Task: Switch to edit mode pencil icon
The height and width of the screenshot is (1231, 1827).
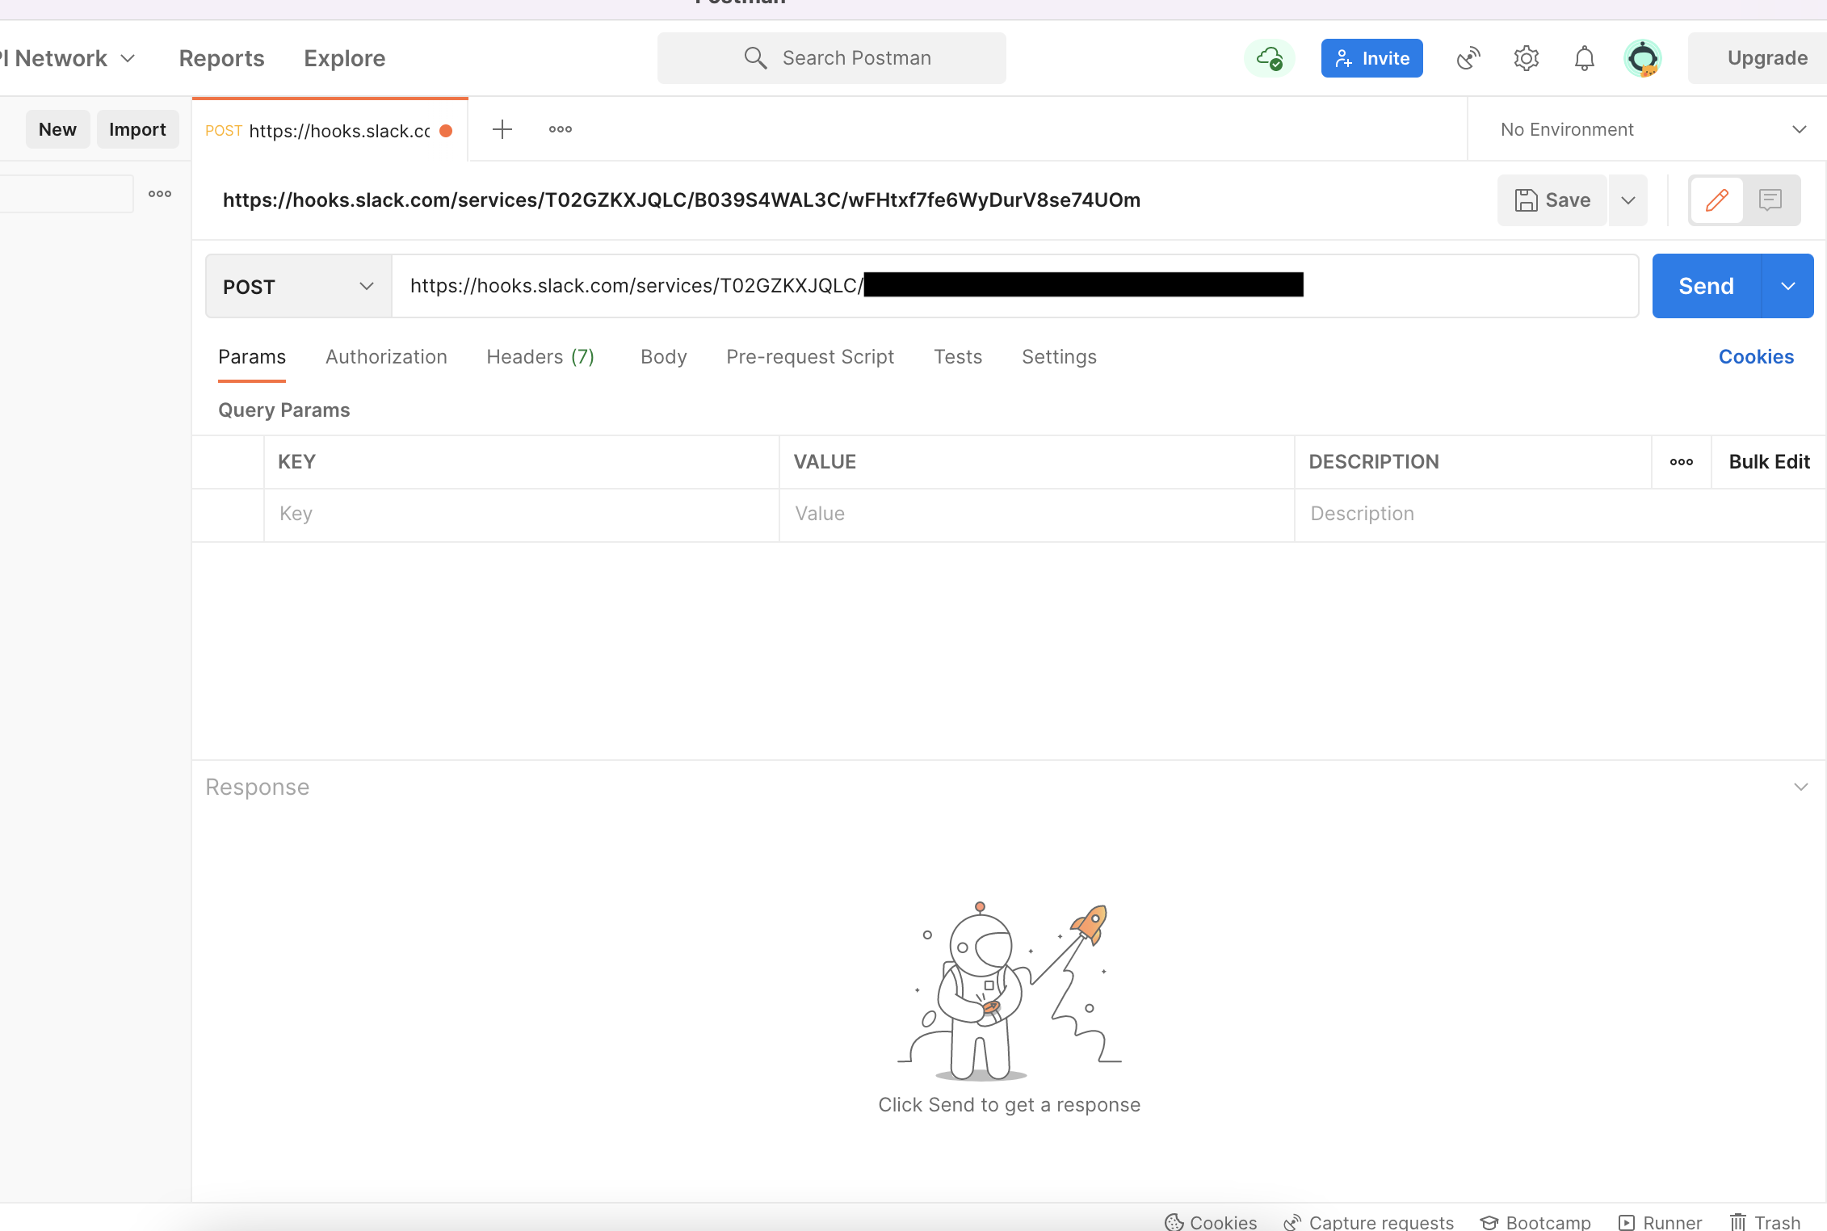Action: pos(1716,200)
